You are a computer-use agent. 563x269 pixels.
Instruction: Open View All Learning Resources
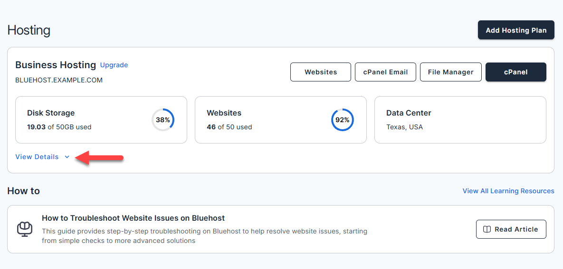pyautogui.click(x=508, y=191)
